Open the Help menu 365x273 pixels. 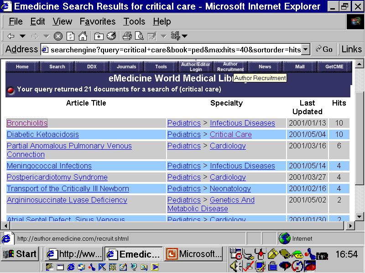tap(162, 21)
